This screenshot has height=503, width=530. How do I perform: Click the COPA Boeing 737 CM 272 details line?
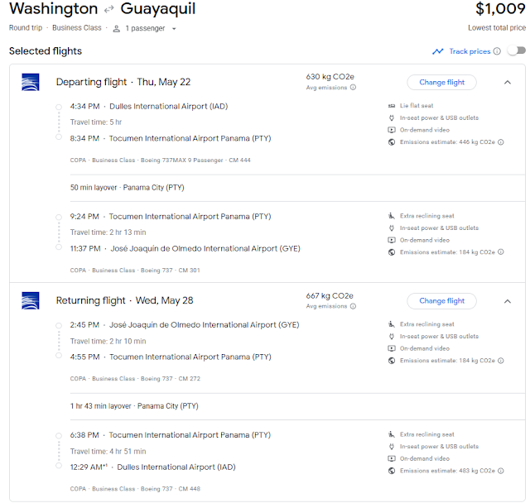(x=135, y=378)
